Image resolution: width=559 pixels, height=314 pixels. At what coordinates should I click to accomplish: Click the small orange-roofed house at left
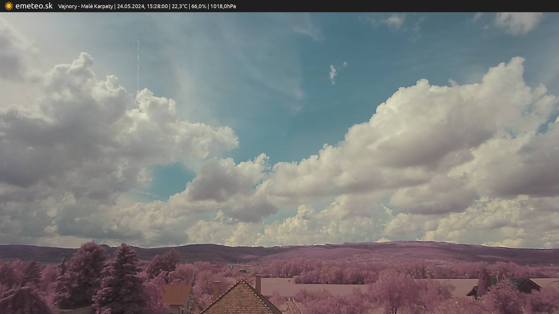(176, 295)
